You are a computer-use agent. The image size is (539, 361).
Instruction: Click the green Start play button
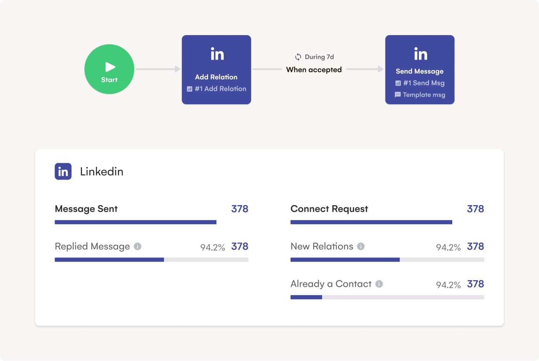click(x=109, y=69)
